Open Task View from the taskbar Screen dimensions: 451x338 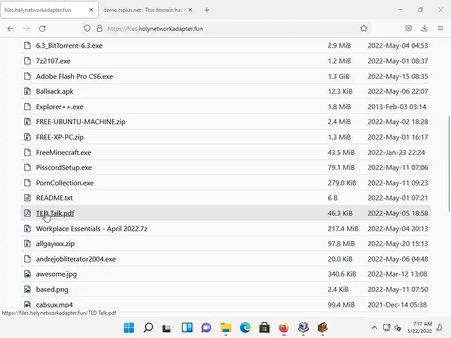(x=167, y=327)
